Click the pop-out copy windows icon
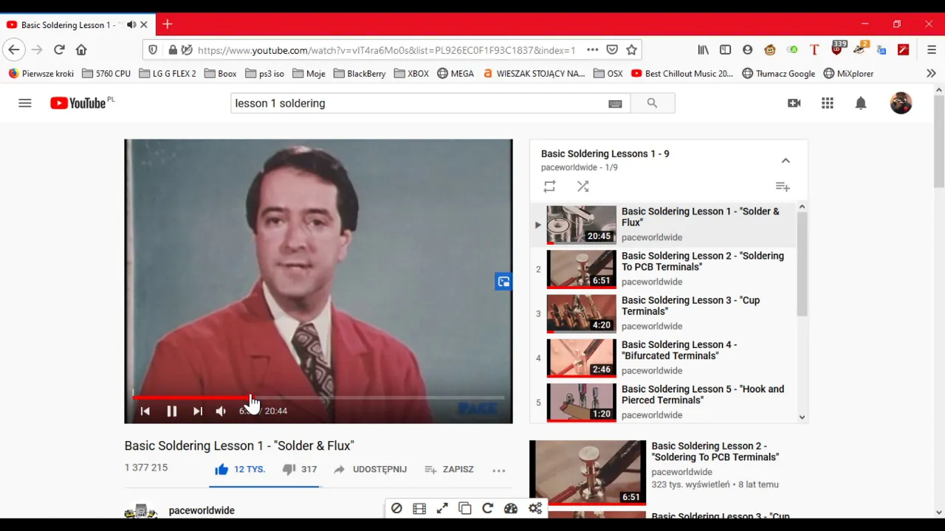The width and height of the screenshot is (945, 531). pos(465,508)
